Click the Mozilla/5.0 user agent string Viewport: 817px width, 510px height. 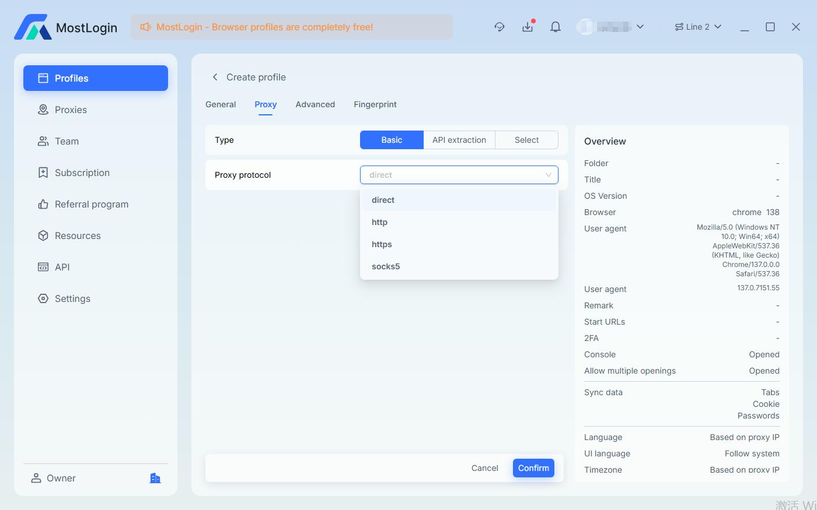[x=738, y=250]
